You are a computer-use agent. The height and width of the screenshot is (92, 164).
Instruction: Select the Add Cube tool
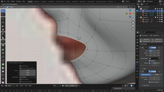click(3, 42)
